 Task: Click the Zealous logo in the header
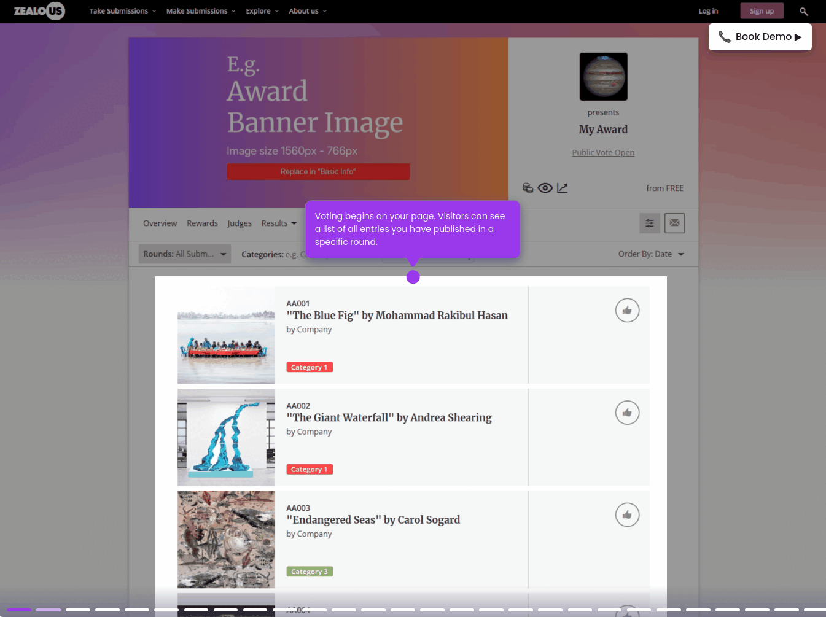39,11
